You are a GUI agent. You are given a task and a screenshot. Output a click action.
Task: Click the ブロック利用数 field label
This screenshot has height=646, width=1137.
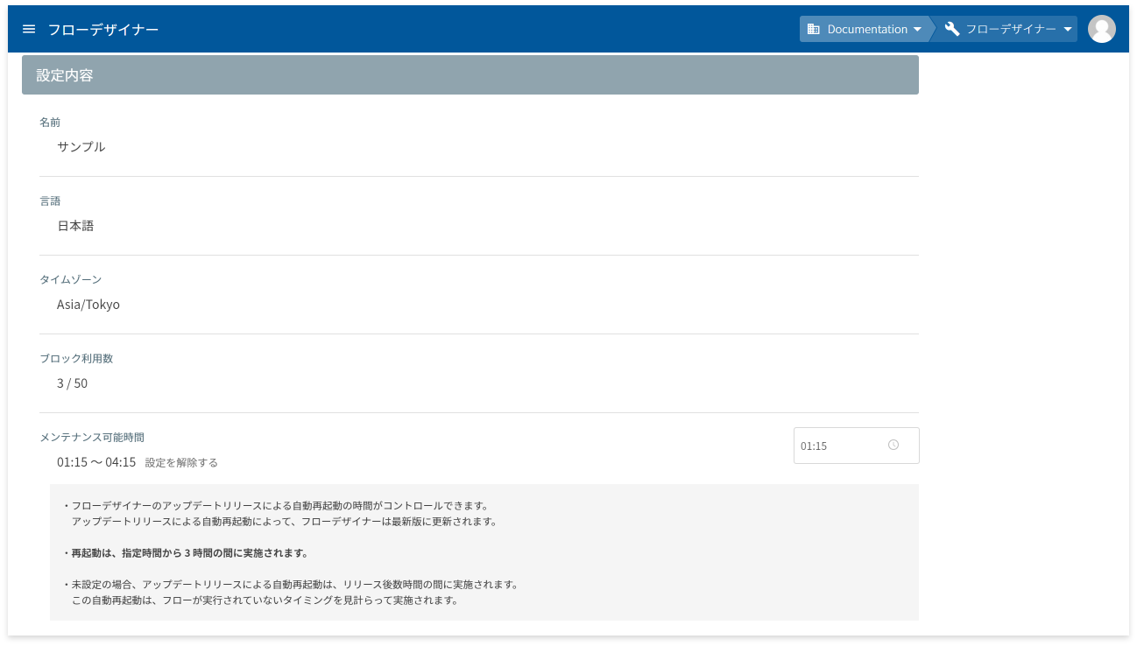(76, 359)
